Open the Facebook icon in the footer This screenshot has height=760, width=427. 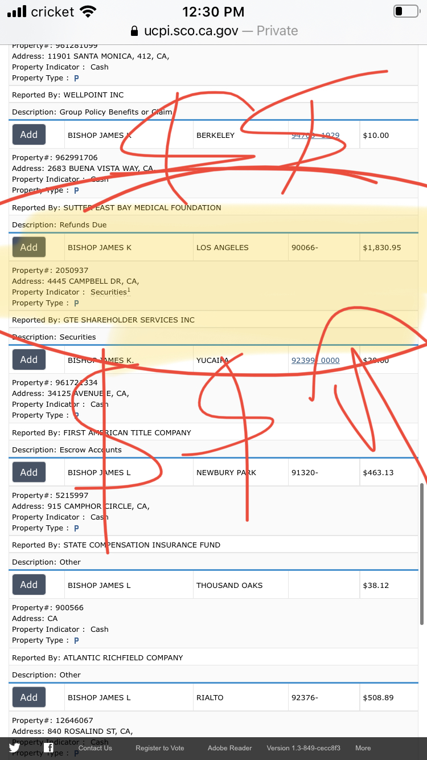48,748
